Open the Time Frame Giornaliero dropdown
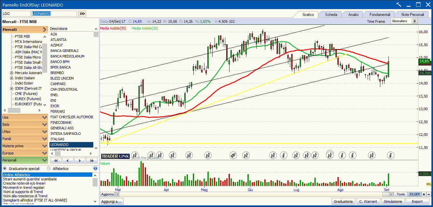 pyautogui.click(x=414, y=21)
